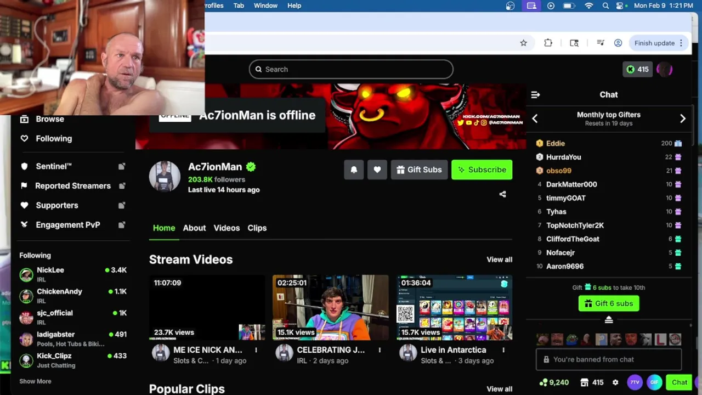Open the Chrome profile icon
Screen dimensions: 702x395
click(x=618, y=43)
